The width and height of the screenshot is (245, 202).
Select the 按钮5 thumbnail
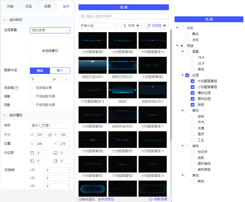(x=123, y=90)
